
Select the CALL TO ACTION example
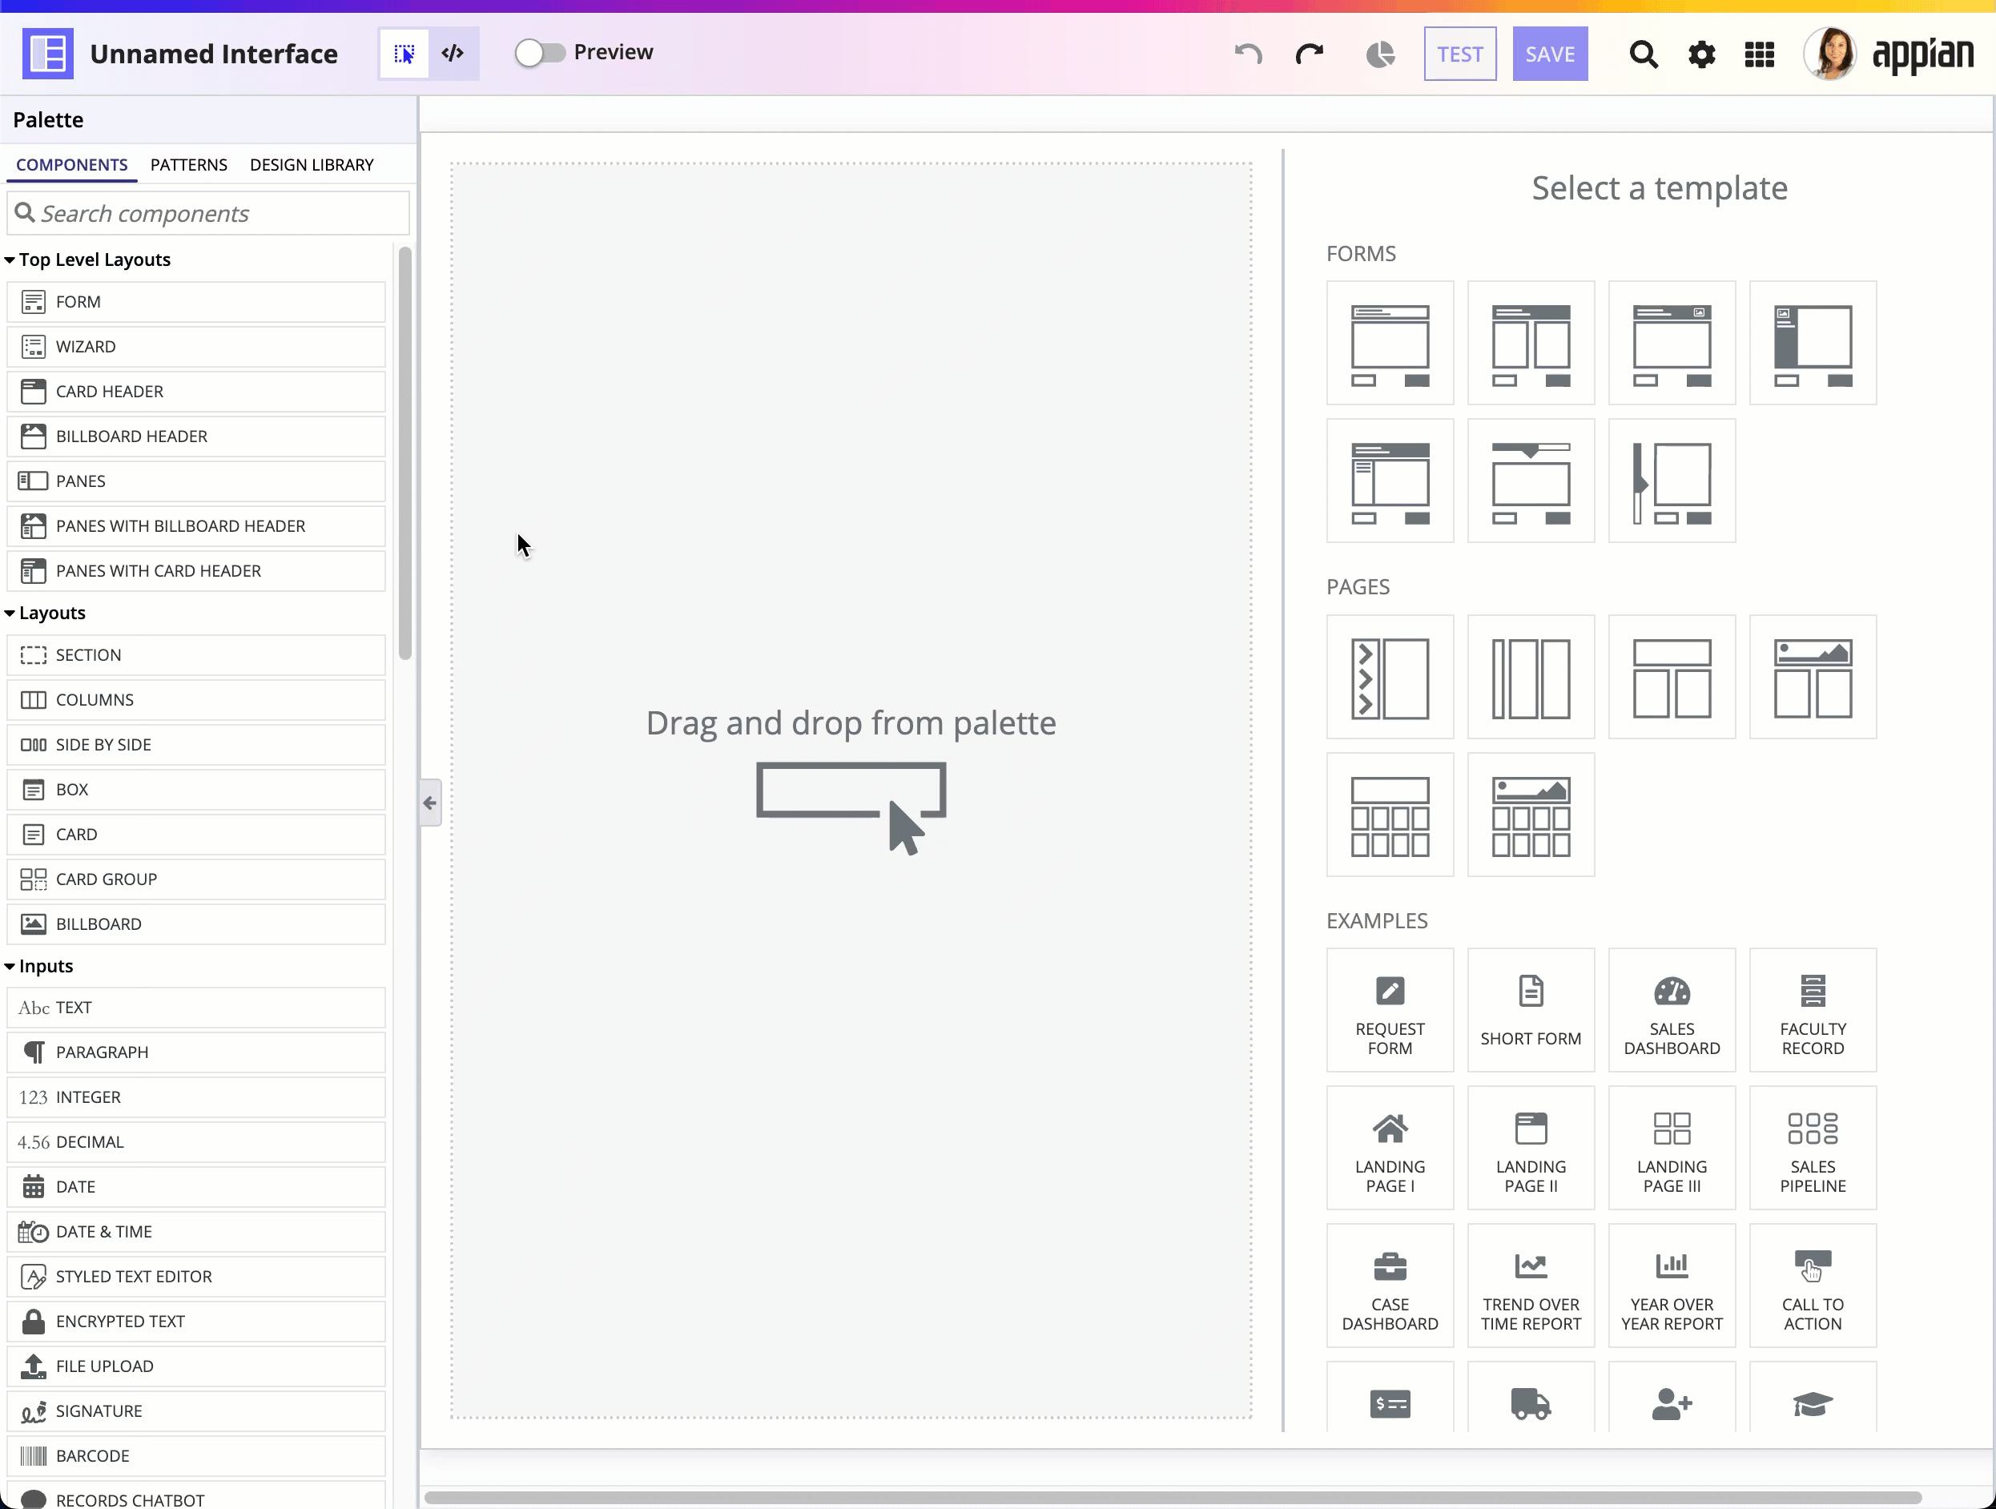pos(1812,1286)
